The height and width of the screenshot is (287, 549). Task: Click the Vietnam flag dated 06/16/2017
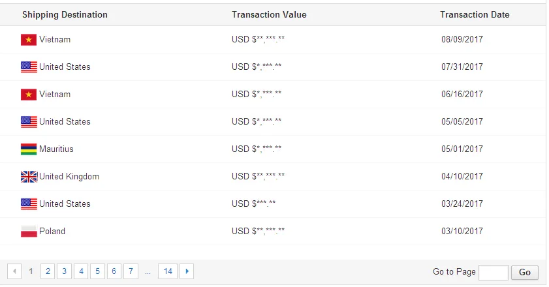[x=29, y=95]
